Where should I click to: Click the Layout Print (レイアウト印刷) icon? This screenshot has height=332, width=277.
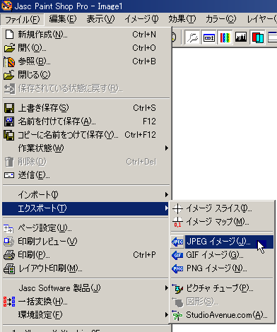[9, 268]
